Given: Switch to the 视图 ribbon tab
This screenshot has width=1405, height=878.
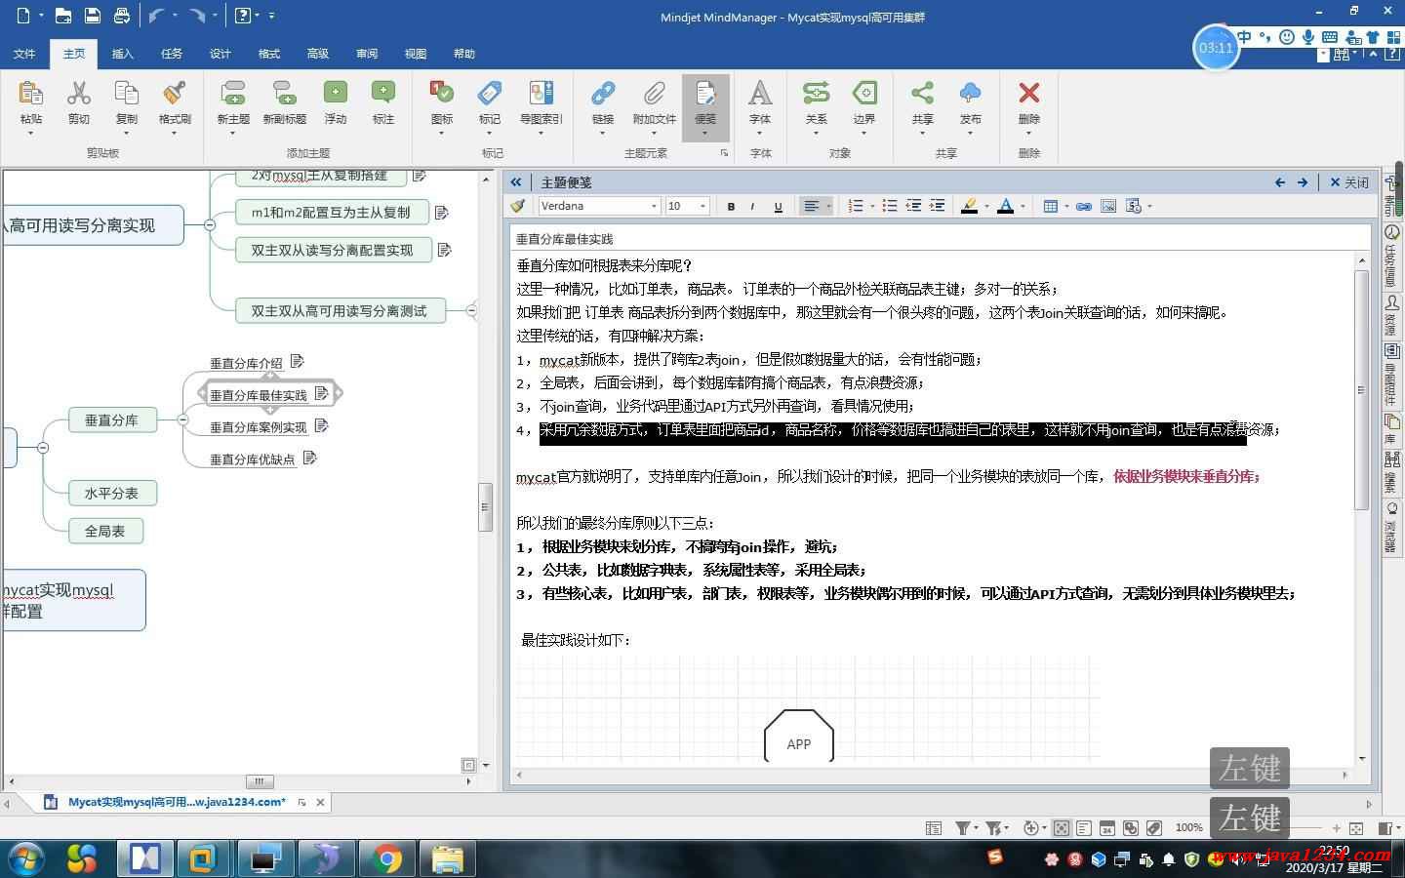Looking at the screenshot, I should point(416,54).
